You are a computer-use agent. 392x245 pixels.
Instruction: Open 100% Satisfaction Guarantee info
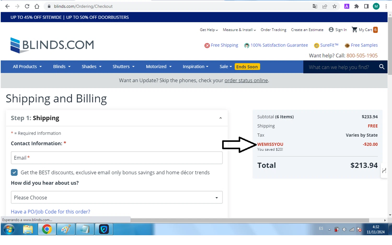click(276, 45)
